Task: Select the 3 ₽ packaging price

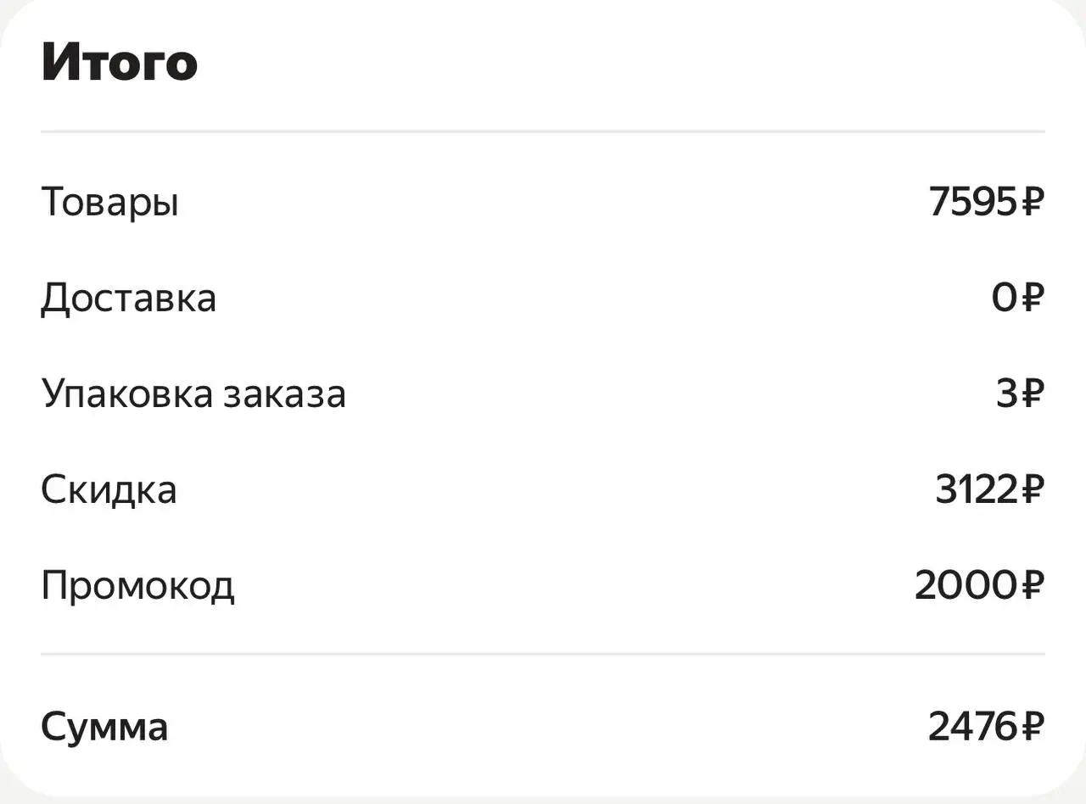Action: (x=1019, y=394)
